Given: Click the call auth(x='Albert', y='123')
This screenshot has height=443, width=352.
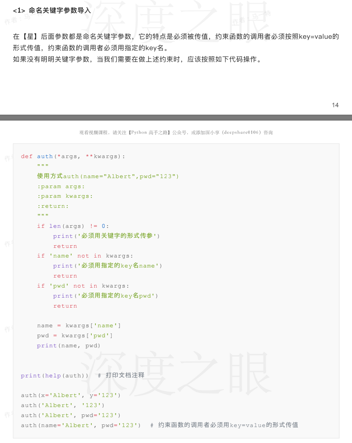Looking at the screenshot, I should coord(71,395).
